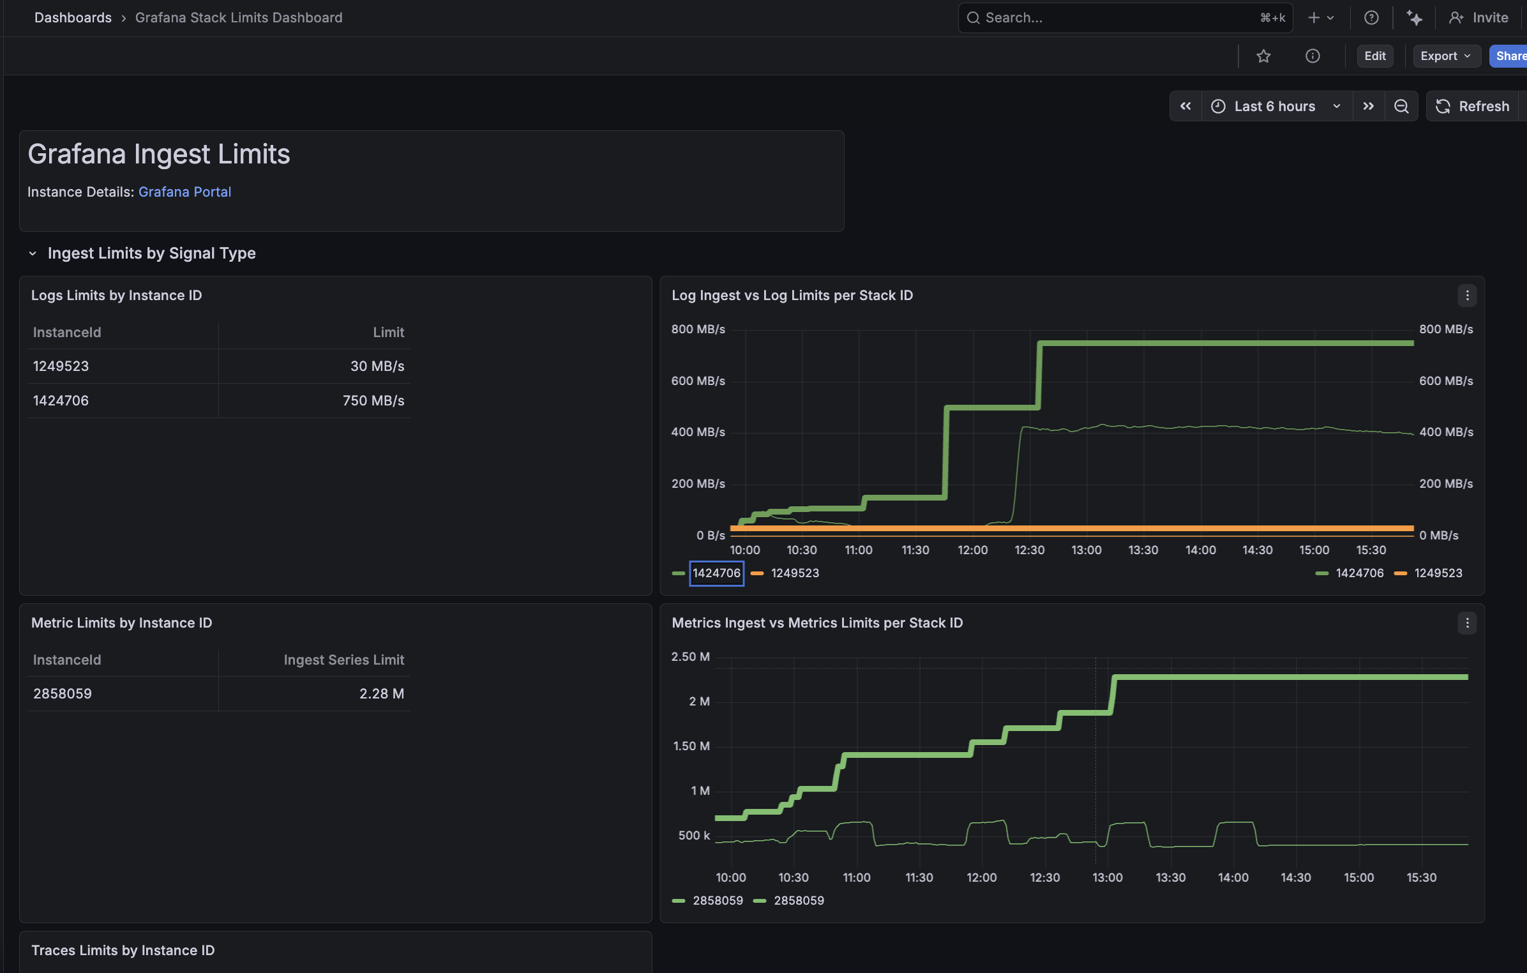Shift time range backward
The height and width of the screenshot is (973, 1527).
point(1185,106)
